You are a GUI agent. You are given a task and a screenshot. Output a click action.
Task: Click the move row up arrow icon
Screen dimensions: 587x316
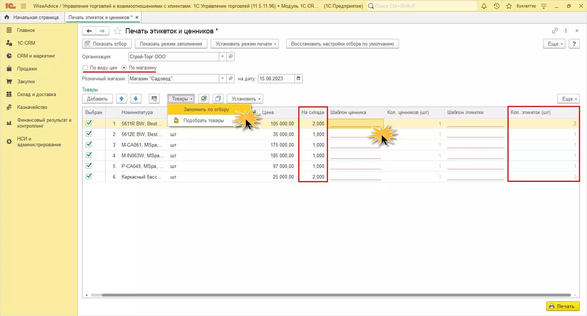(121, 99)
